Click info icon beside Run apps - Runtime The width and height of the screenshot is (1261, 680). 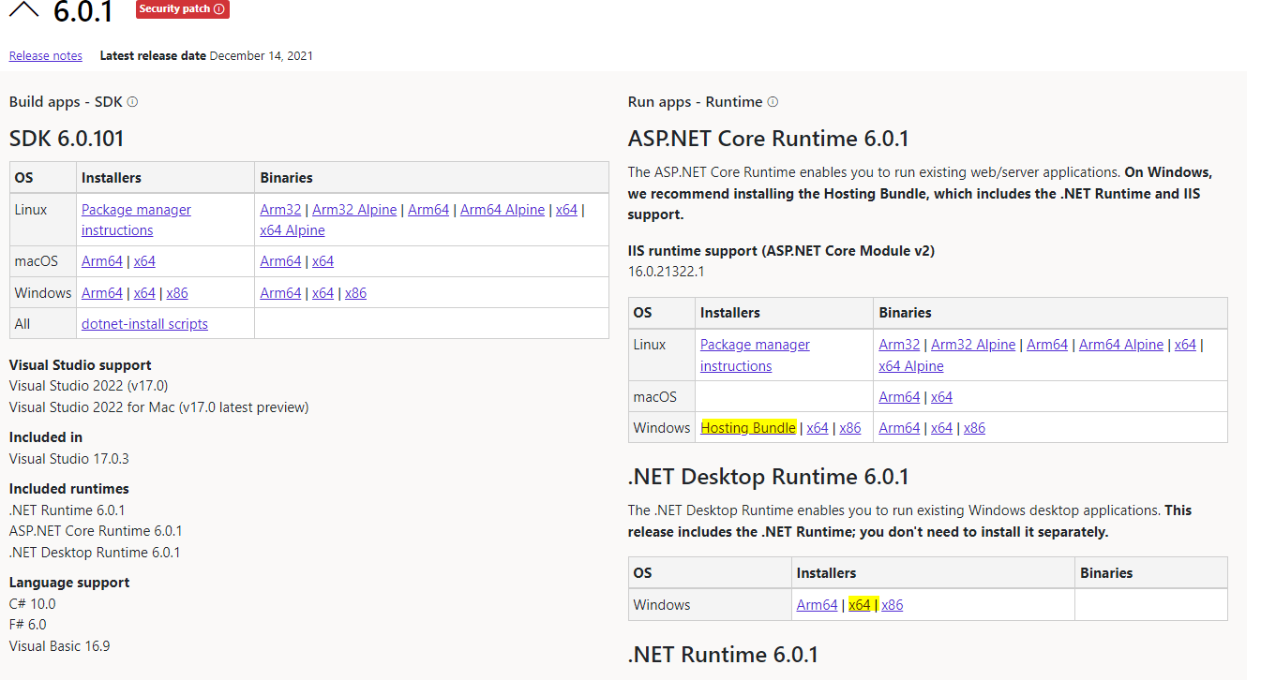click(773, 102)
